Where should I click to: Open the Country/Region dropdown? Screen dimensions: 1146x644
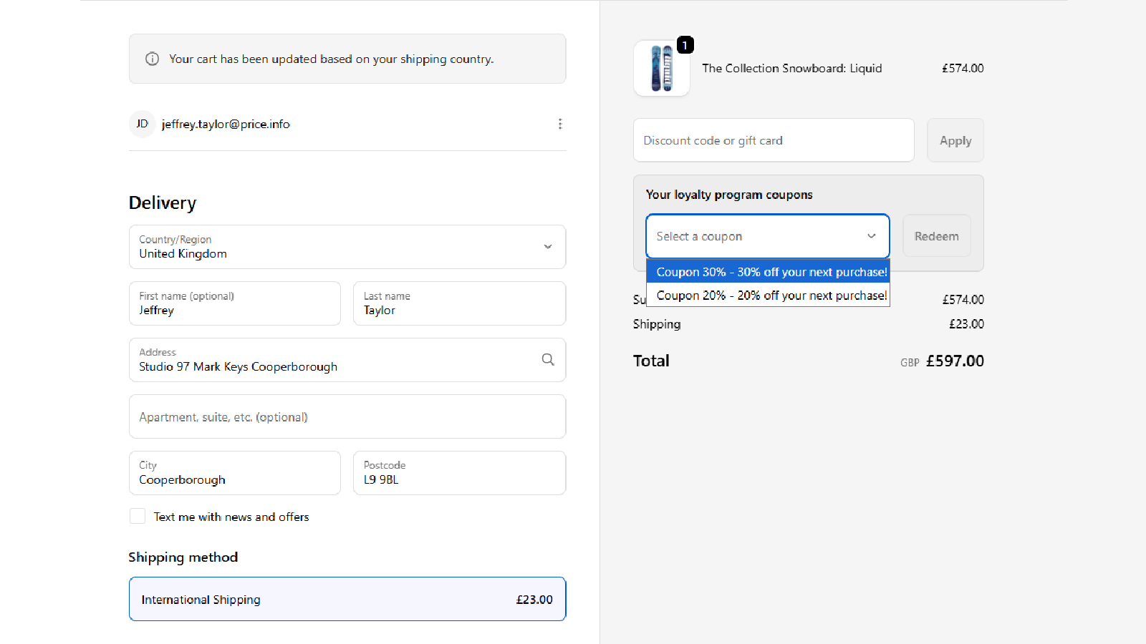347,247
